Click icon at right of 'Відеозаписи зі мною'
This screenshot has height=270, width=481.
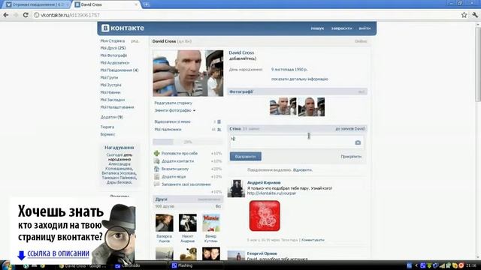point(219,121)
